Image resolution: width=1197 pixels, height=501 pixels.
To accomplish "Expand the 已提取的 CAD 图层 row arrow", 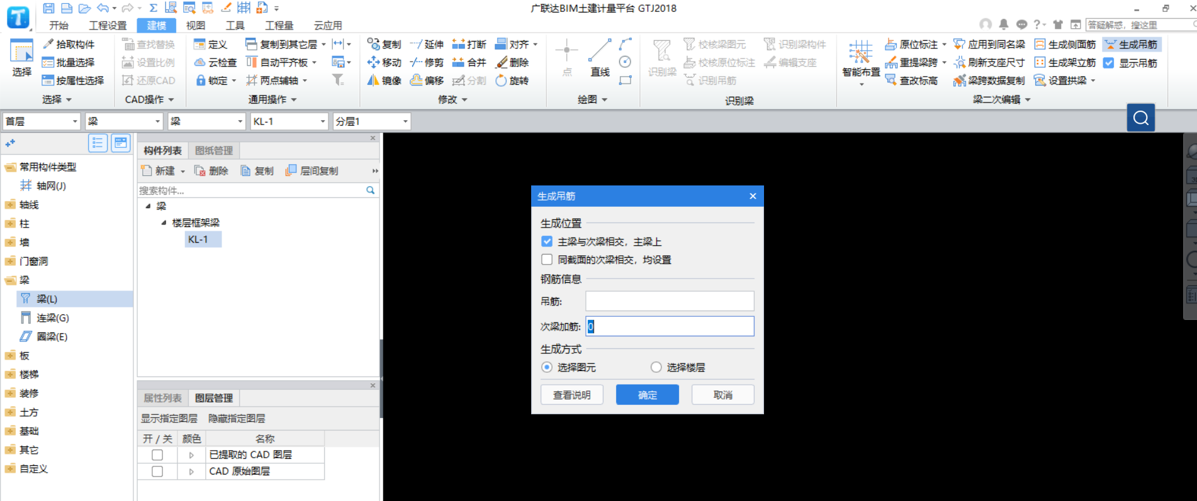I will tap(191, 454).
